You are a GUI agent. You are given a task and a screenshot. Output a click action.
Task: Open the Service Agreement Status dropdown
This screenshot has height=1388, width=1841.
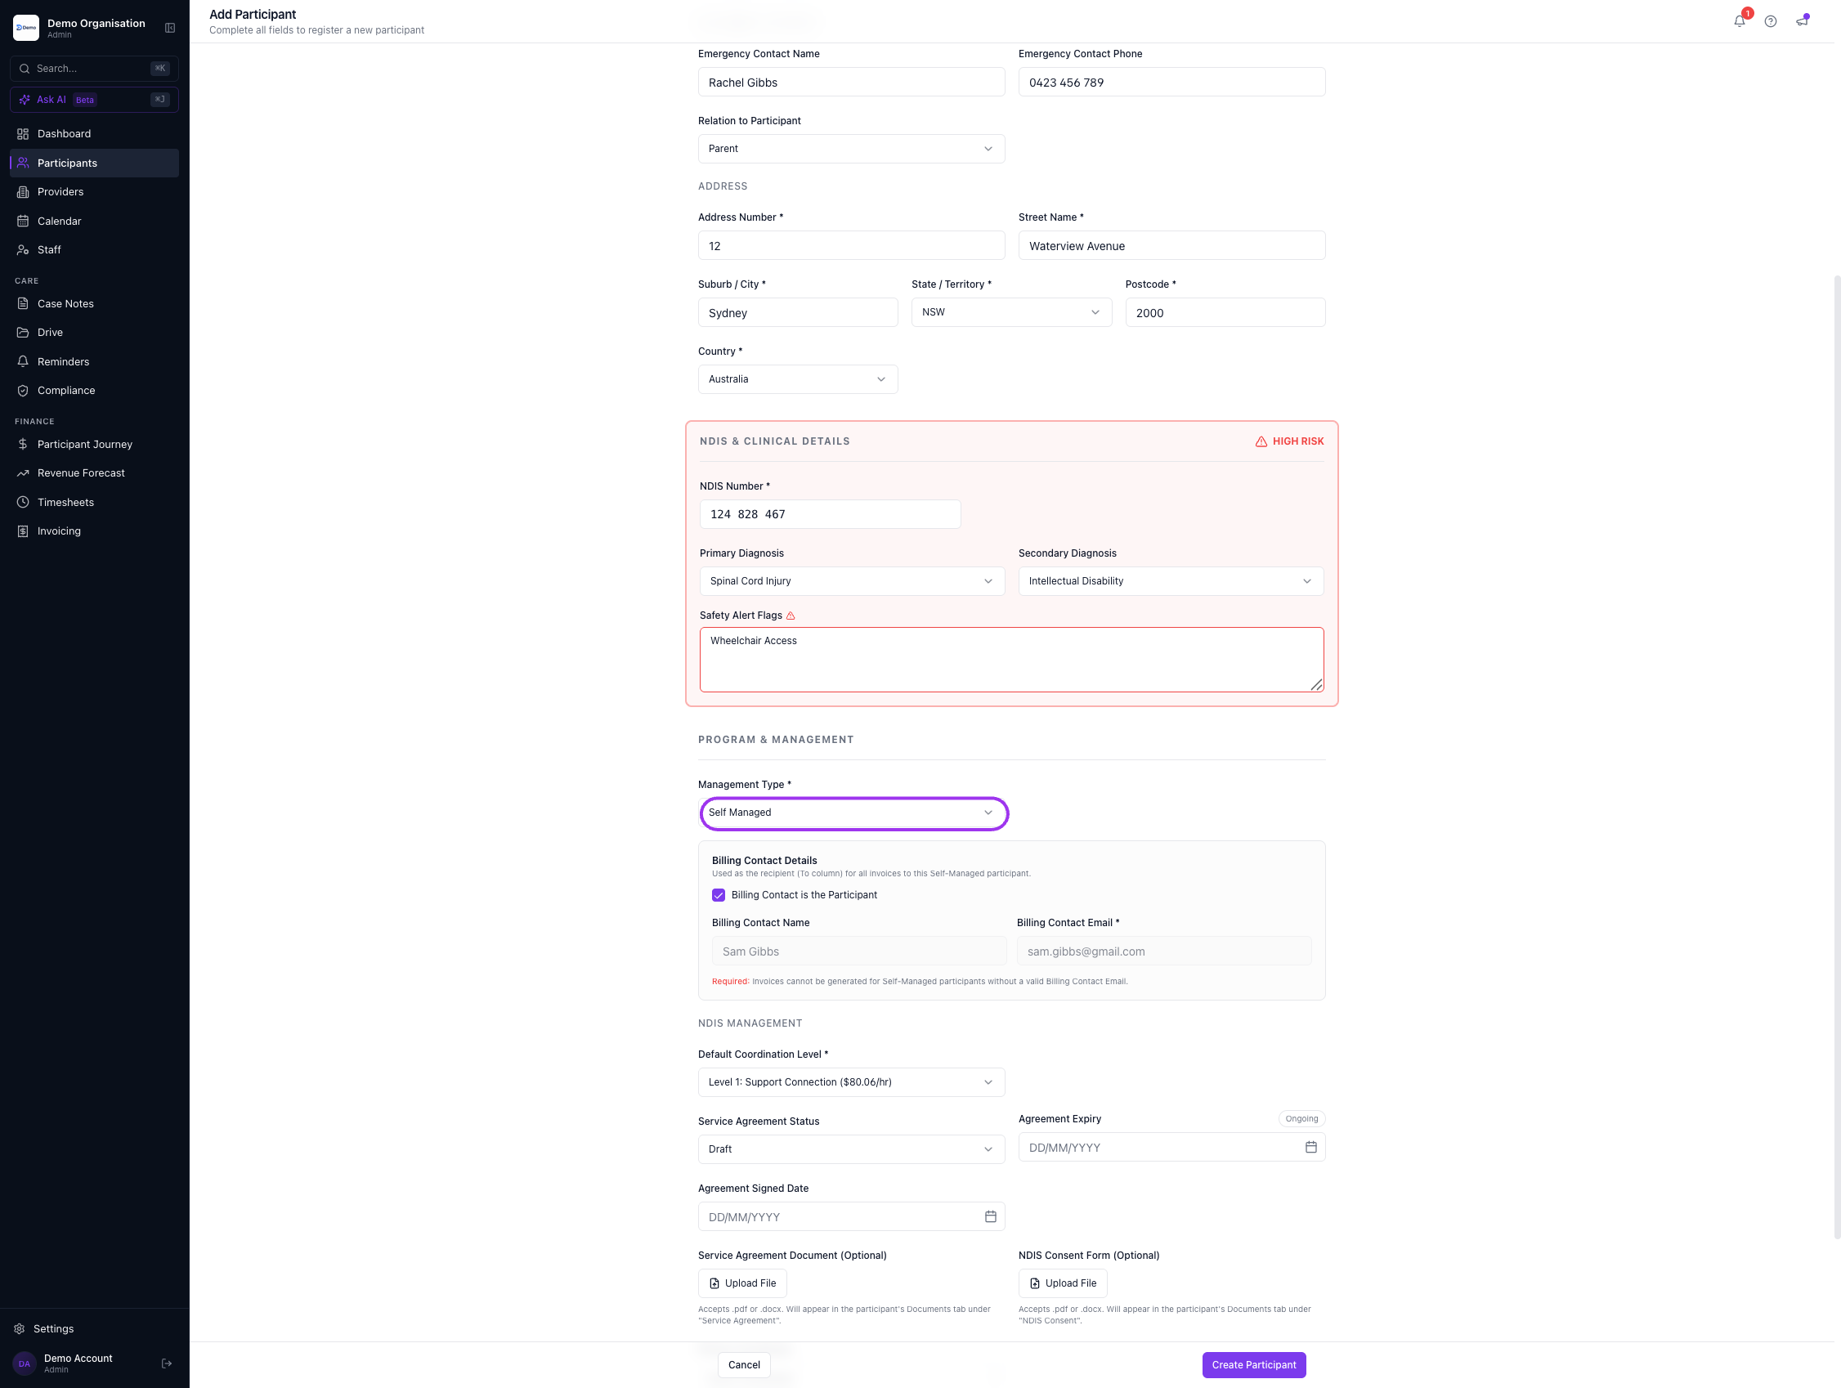851,1148
